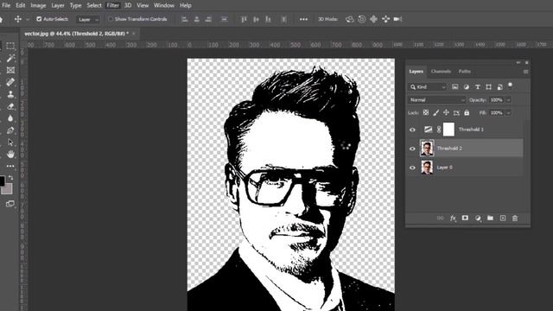
Task: Hide the Threshold 2 layer
Action: pyautogui.click(x=412, y=149)
